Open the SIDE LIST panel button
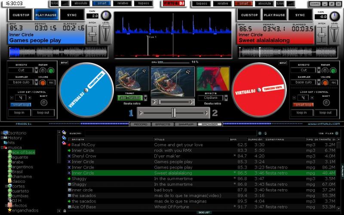 click(x=204, y=212)
